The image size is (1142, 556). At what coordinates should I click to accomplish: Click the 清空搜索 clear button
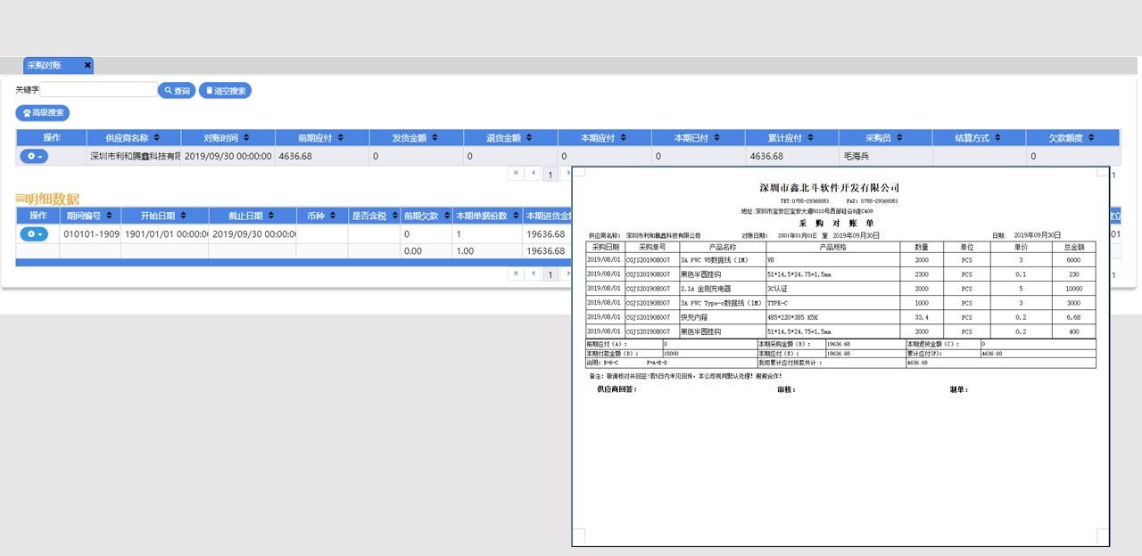click(x=225, y=91)
